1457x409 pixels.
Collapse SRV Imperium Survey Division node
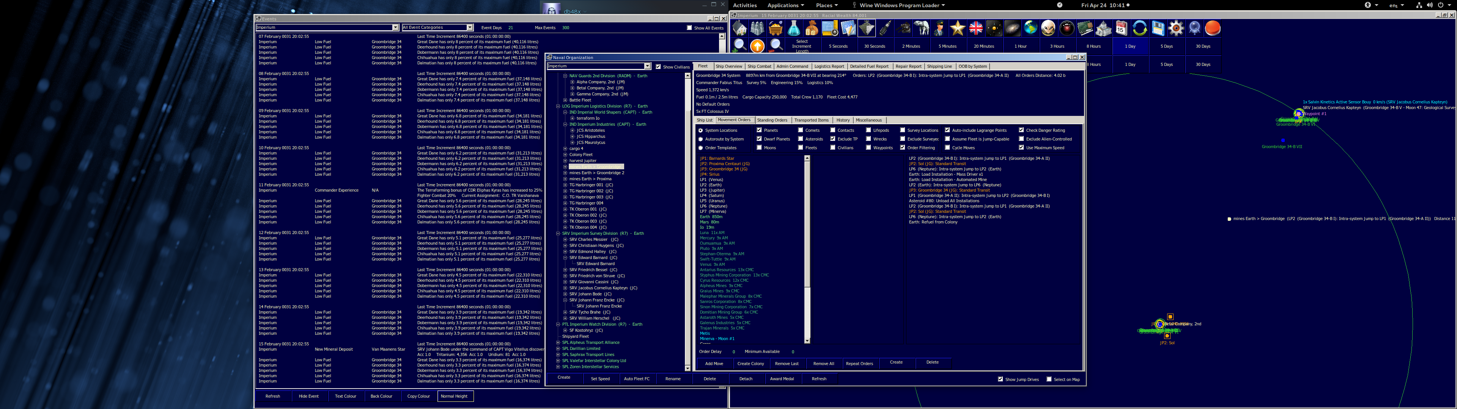(x=558, y=233)
